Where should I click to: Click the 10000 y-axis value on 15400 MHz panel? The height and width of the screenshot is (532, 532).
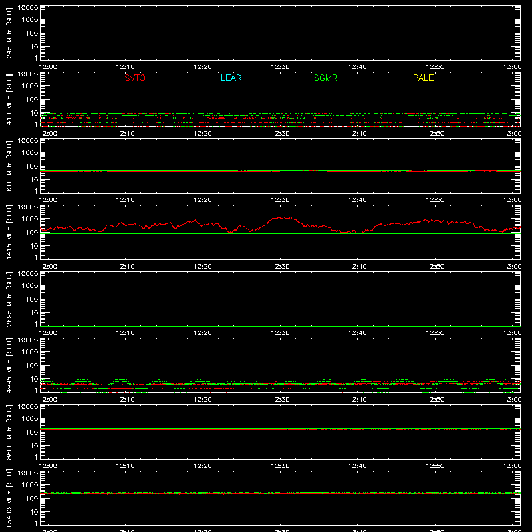tap(28, 473)
